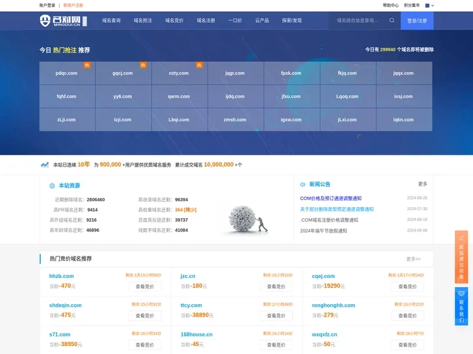Select the jqqx.com domain tile
The width and height of the screenshot is (473, 354).
[x=404, y=73]
